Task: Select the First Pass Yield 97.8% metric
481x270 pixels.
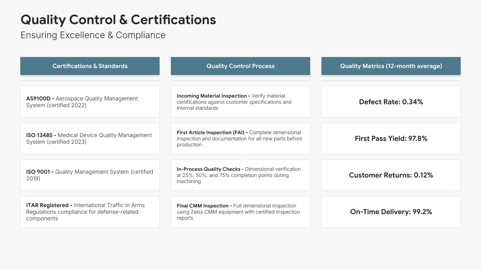Action: pyautogui.click(x=391, y=138)
